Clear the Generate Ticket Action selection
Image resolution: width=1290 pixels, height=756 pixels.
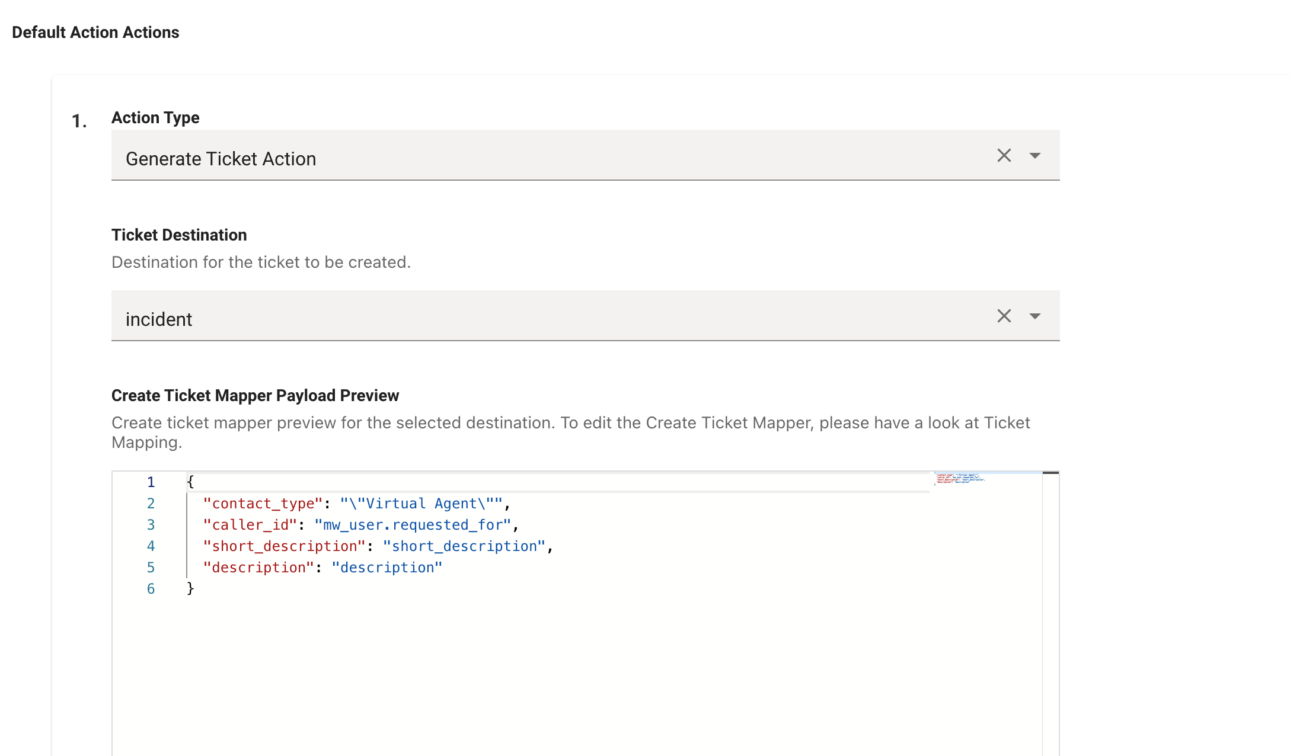point(1004,155)
